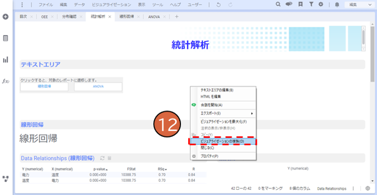The image size is (377, 195).
Task: Open the conversations speech-bubble icon
Action: [289, 4]
